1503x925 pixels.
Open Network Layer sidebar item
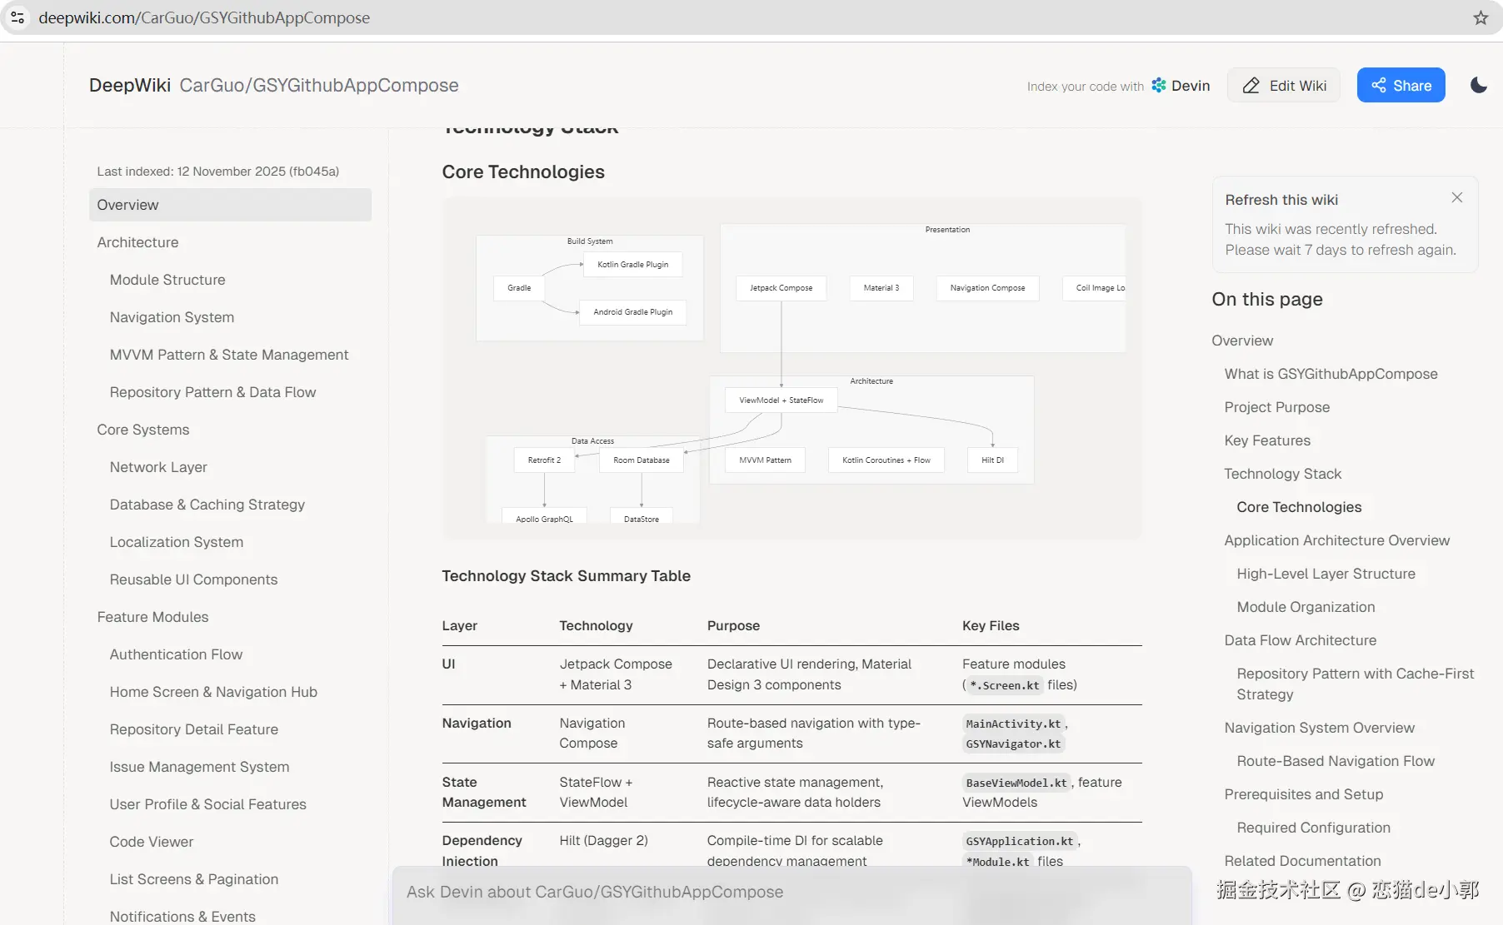(158, 467)
